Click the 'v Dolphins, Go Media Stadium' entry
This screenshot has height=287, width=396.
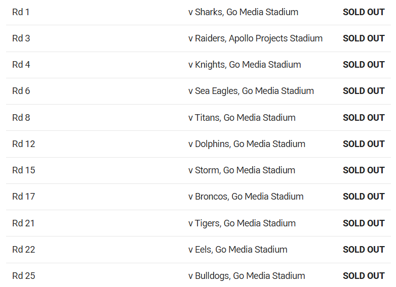coord(247,144)
